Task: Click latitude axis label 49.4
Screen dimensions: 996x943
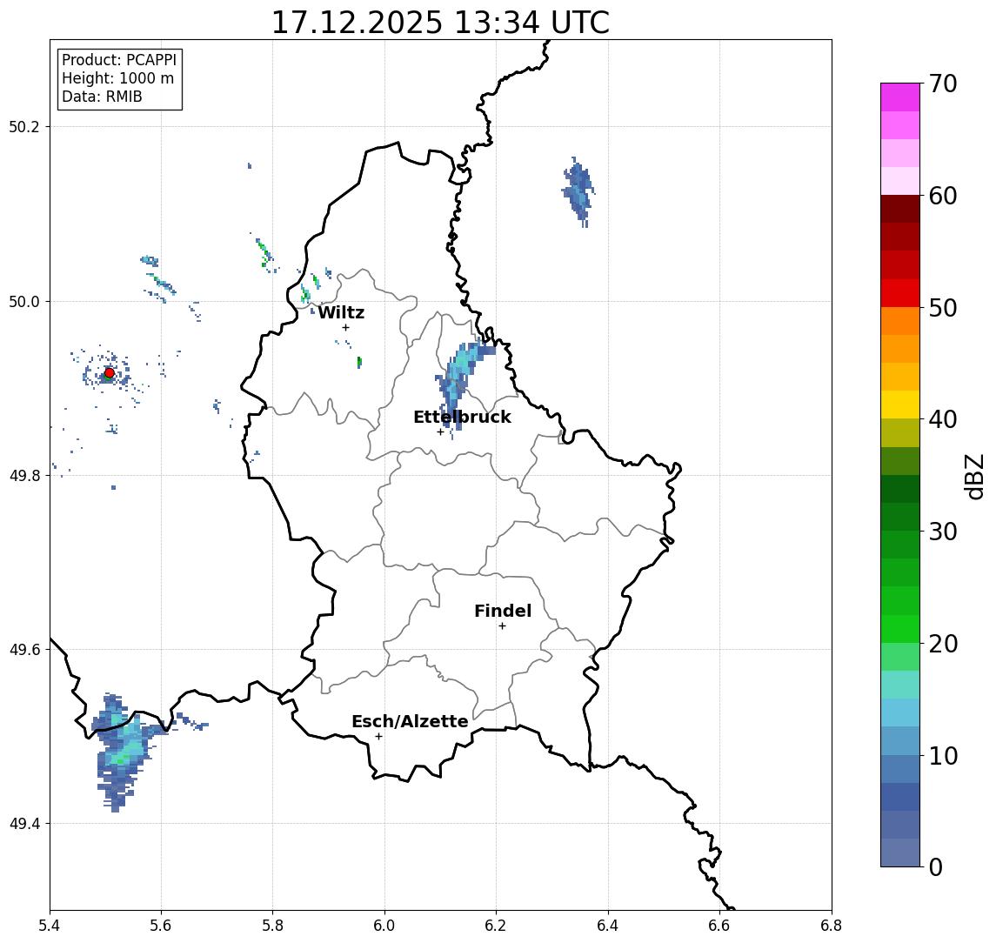Action: pyautogui.click(x=24, y=824)
